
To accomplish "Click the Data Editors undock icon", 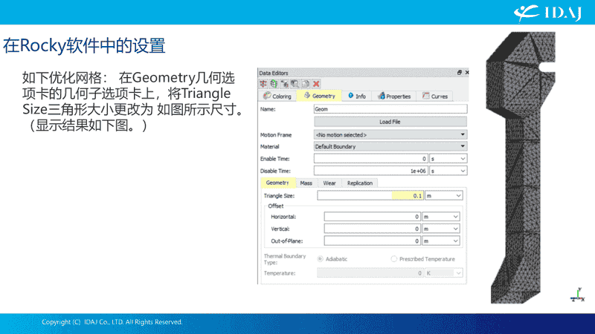I will pyautogui.click(x=459, y=72).
